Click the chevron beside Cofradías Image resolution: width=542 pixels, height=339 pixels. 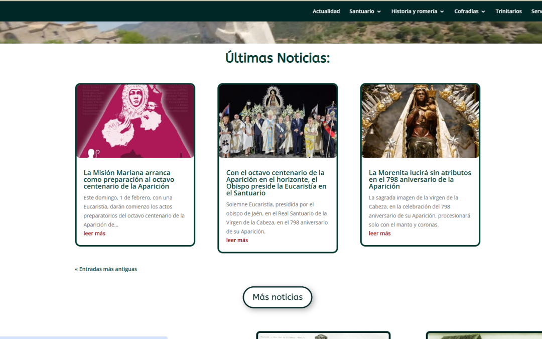(483, 12)
